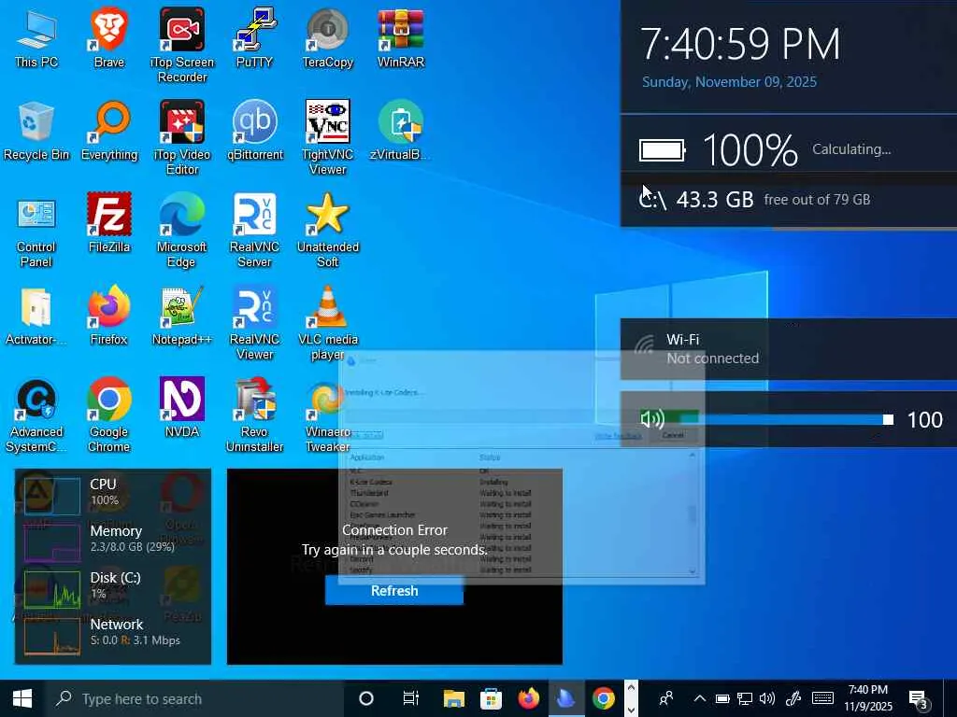Open the volume tray icon

point(767,698)
